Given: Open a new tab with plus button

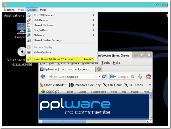Looking at the screenshot, I should [x=99, y=69].
